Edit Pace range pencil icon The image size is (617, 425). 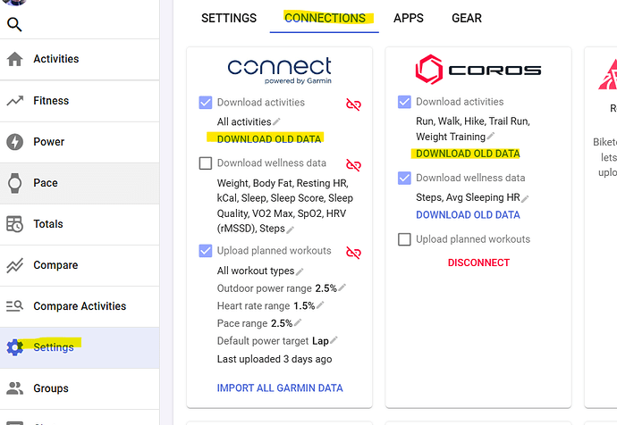click(x=298, y=322)
